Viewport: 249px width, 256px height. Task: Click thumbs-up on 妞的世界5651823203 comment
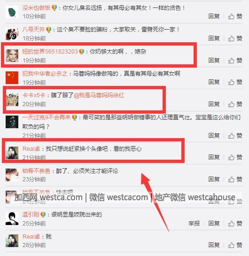coord(235,61)
